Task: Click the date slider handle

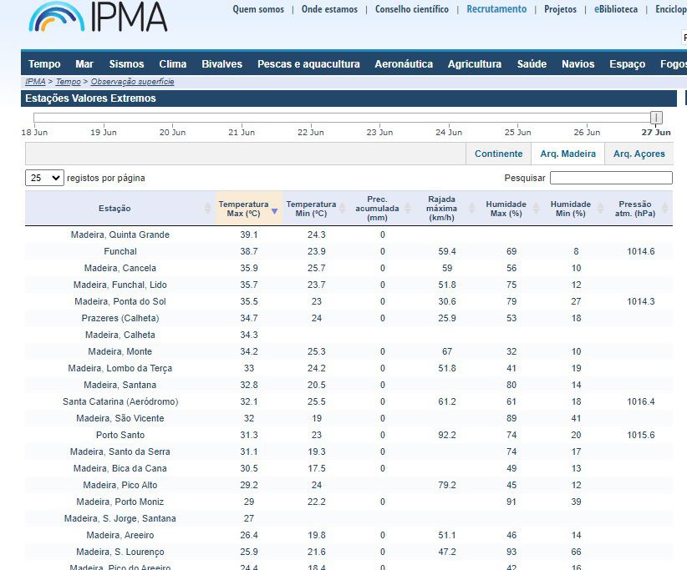Action: point(656,118)
